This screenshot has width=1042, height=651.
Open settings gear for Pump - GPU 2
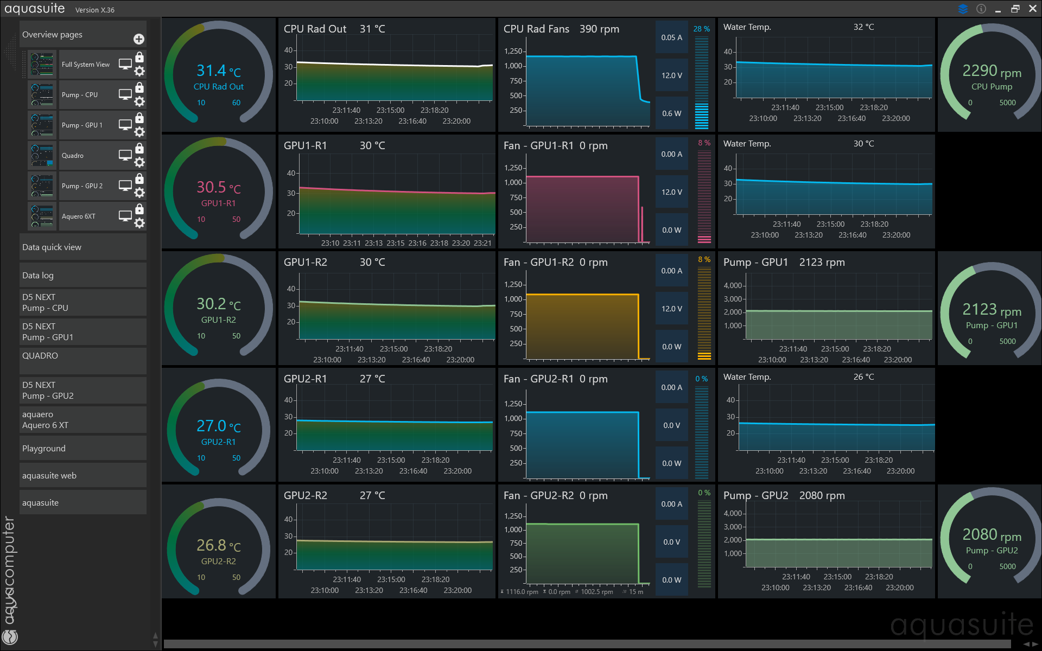pos(139,193)
